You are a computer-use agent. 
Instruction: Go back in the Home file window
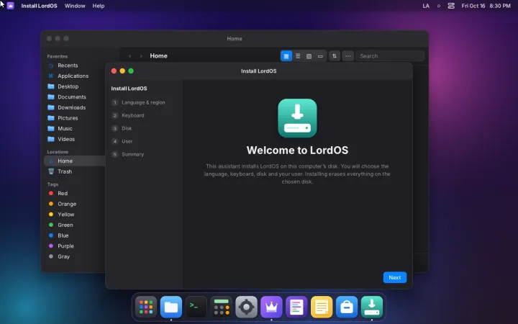pos(129,56)
